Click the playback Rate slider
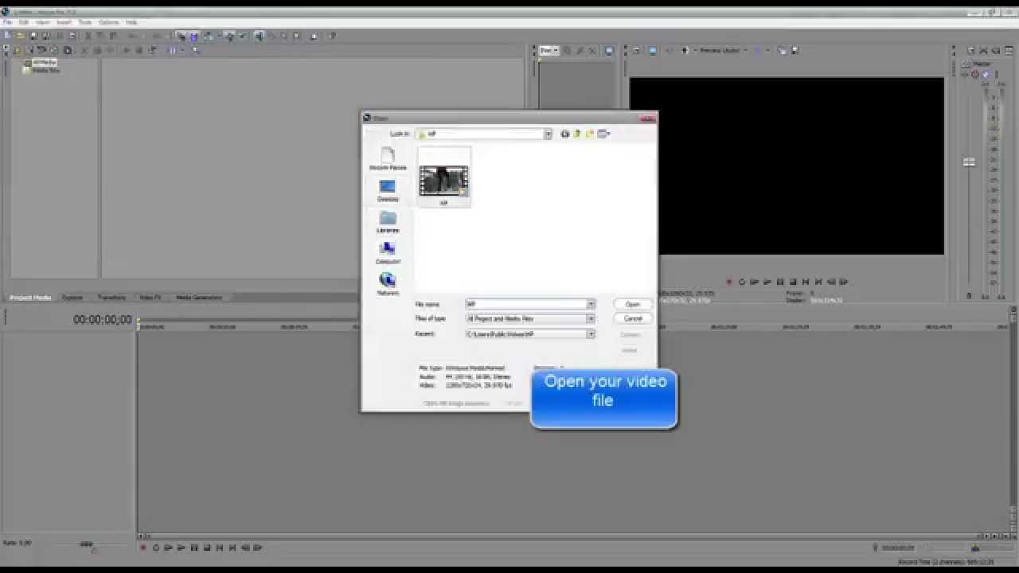The width and height of the screenshot is (1019, 573). (x=86, y=544)
